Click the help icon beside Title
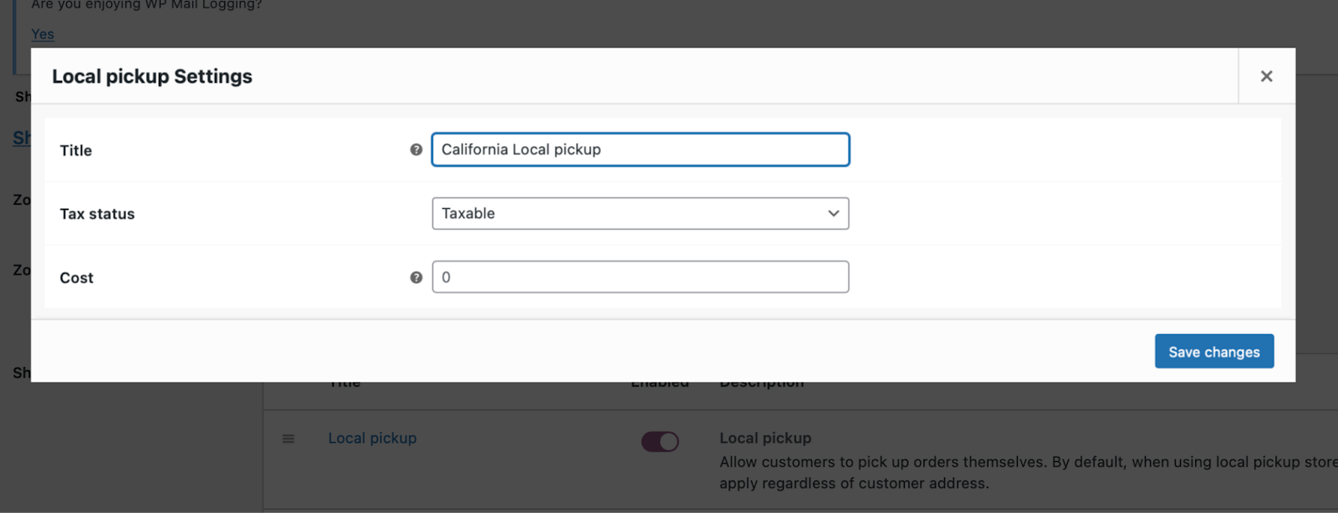1338x513 pixels. coord(416,150)
